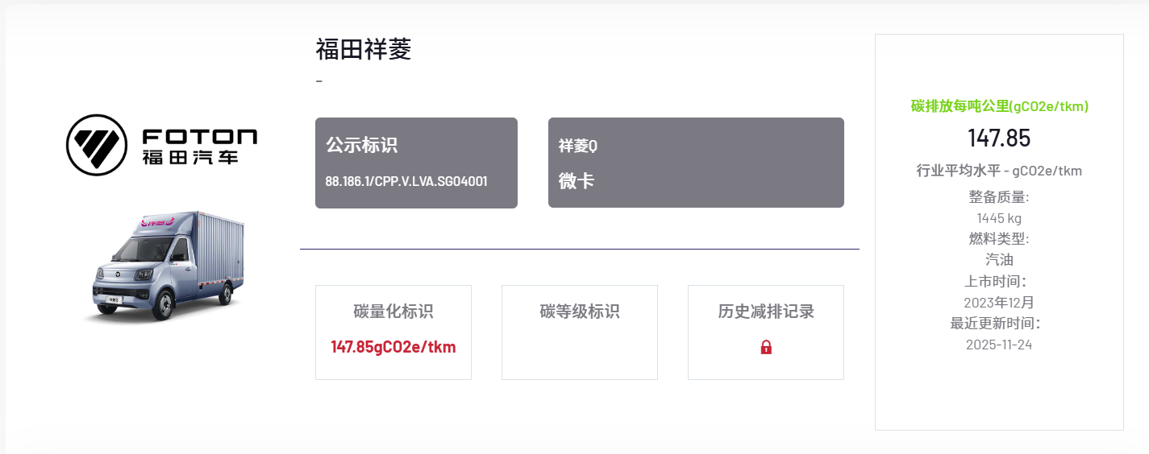Select the 汽油 fuel type value

pos(999,260)
